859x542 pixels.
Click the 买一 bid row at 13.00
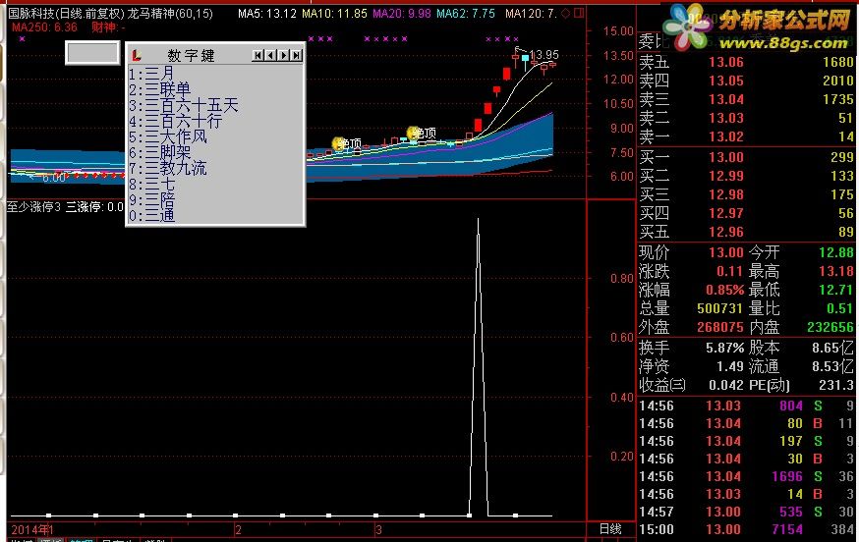coord(747,157)
